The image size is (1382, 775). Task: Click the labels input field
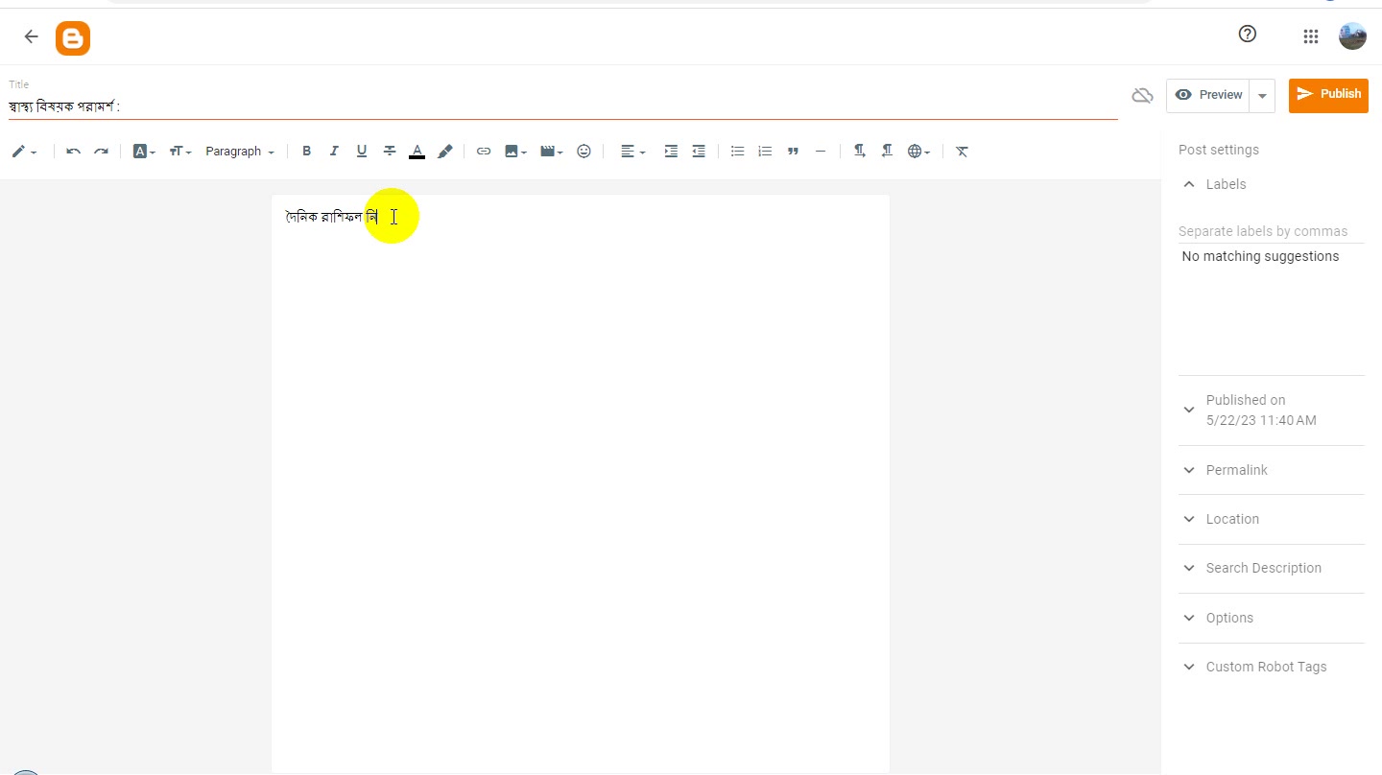click(1271, 231)
